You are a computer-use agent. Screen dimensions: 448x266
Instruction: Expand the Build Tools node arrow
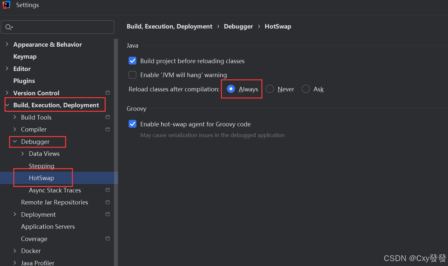[x=15, y=117]
